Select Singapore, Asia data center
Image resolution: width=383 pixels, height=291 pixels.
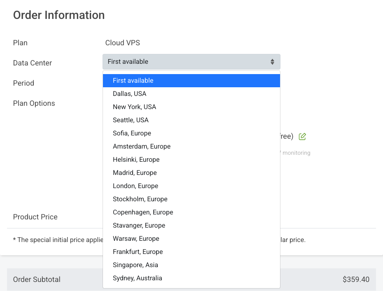(191, 265)
